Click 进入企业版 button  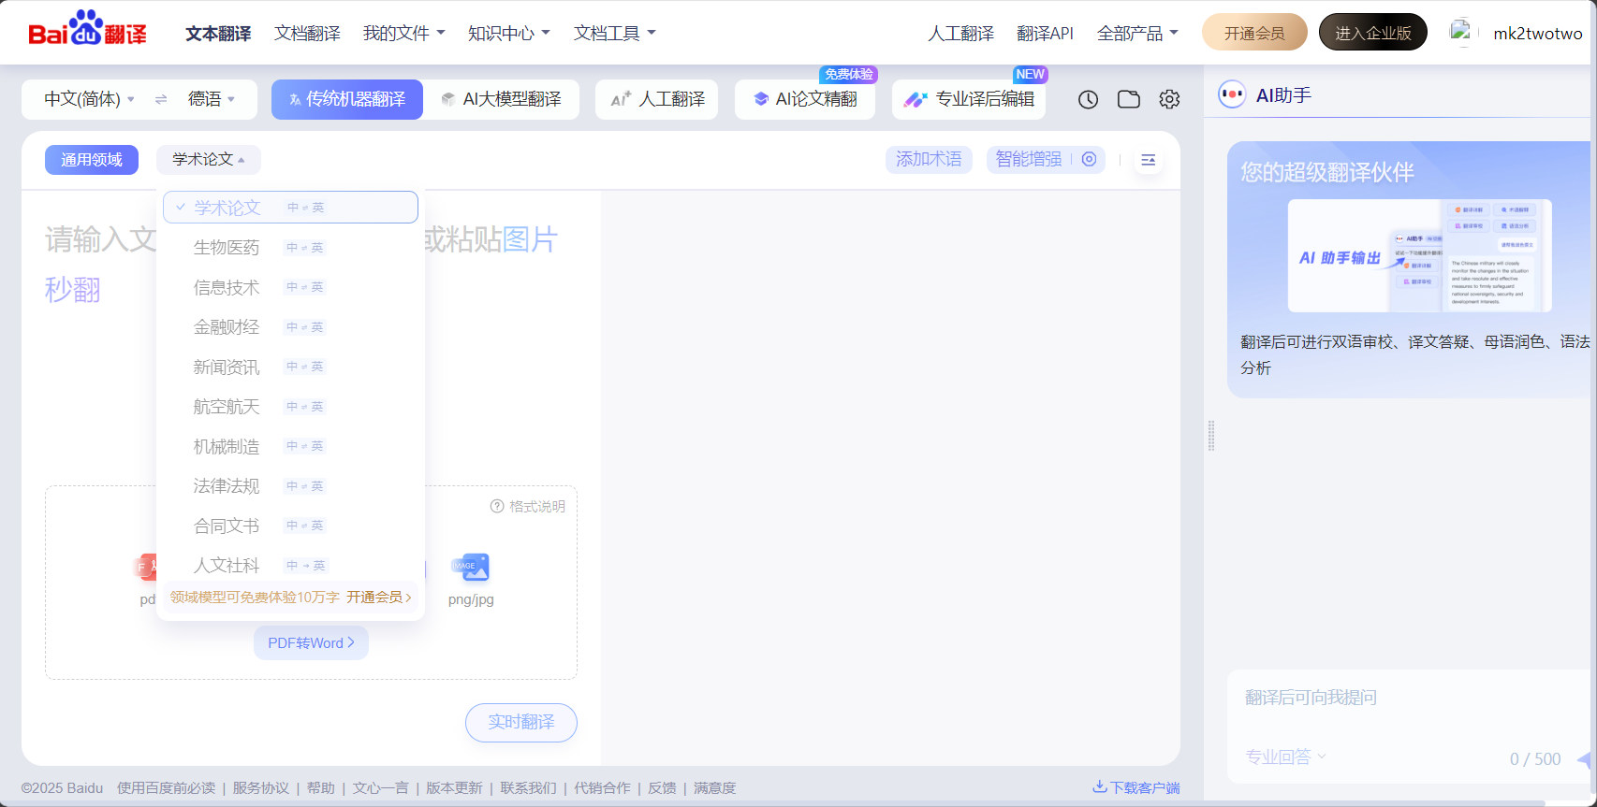pos(1373,33)
